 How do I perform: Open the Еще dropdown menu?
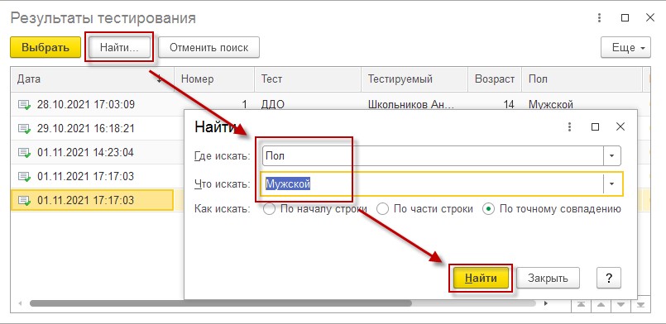(x=625, y=47)
